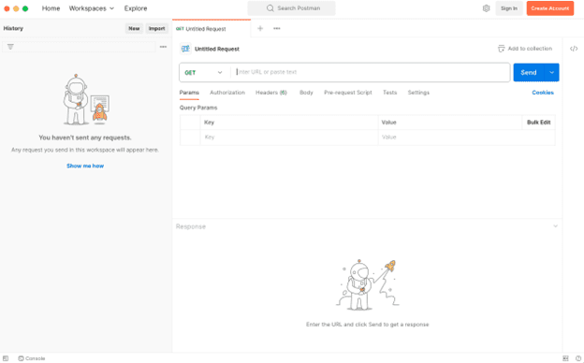Open the Pre-request Script tab

[x=348, y=93]
